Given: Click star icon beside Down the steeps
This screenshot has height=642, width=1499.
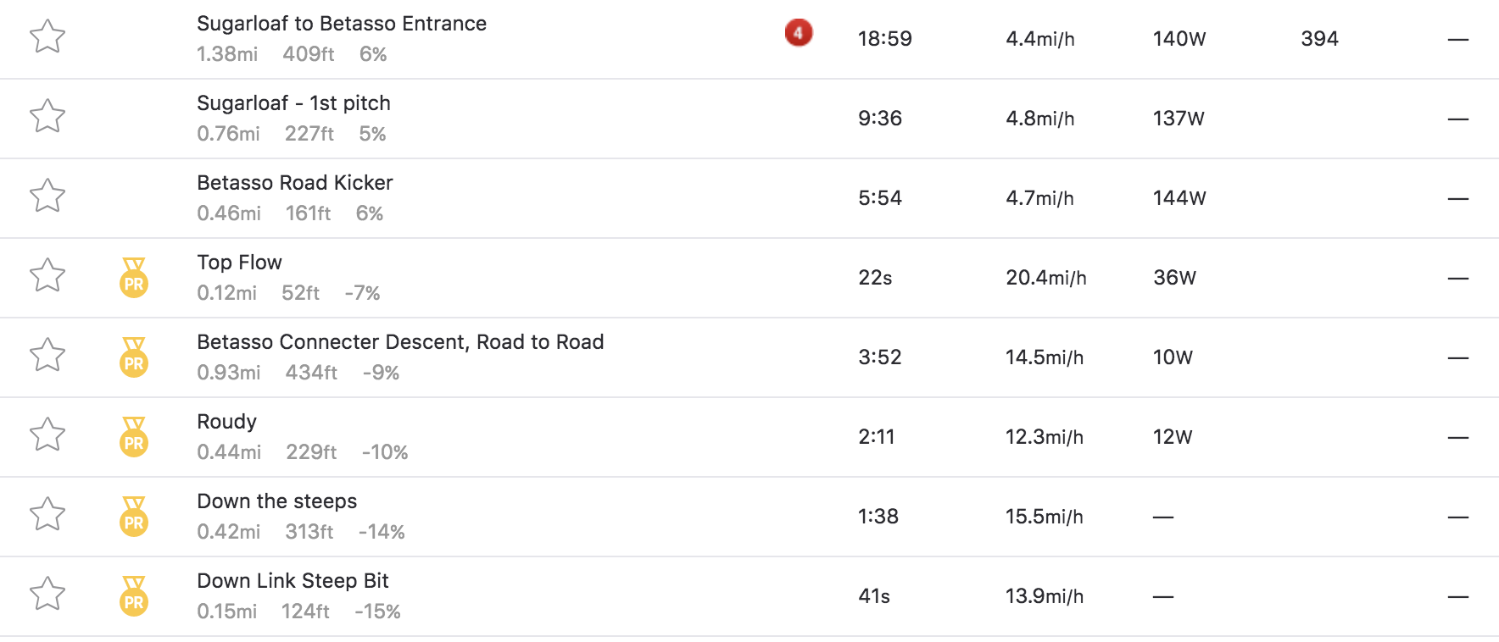Looking at the screenshot, I should tap(47, 514).
